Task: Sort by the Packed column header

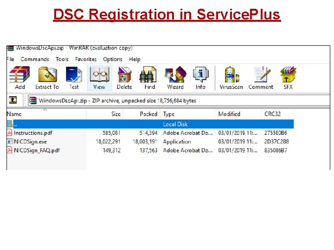Action: [141, 114]
